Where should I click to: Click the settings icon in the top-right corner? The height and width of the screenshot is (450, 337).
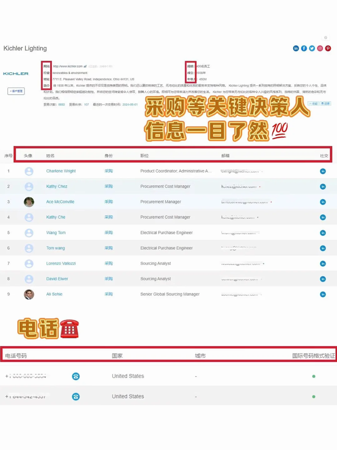[326, 37]
